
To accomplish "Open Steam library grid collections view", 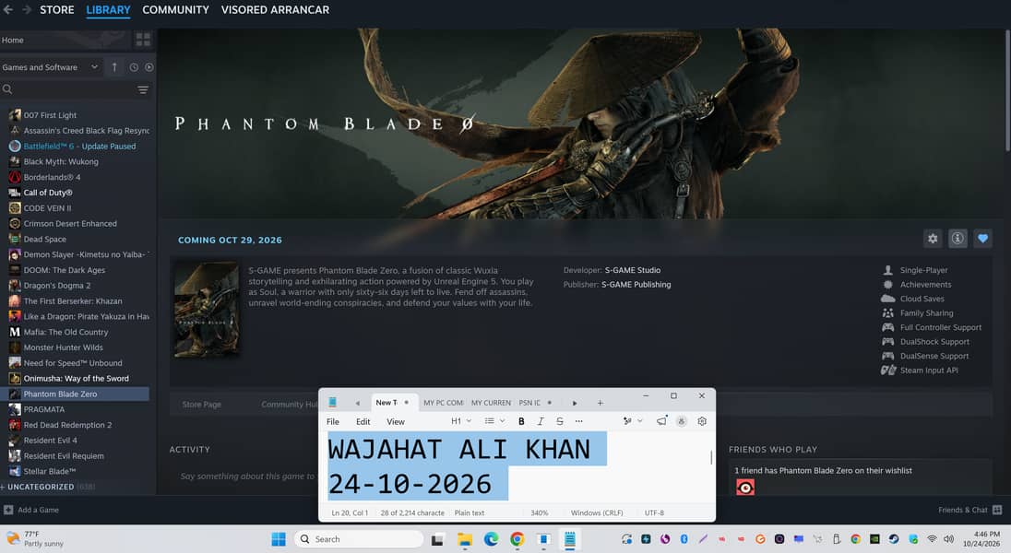I will tap(142, 40).
